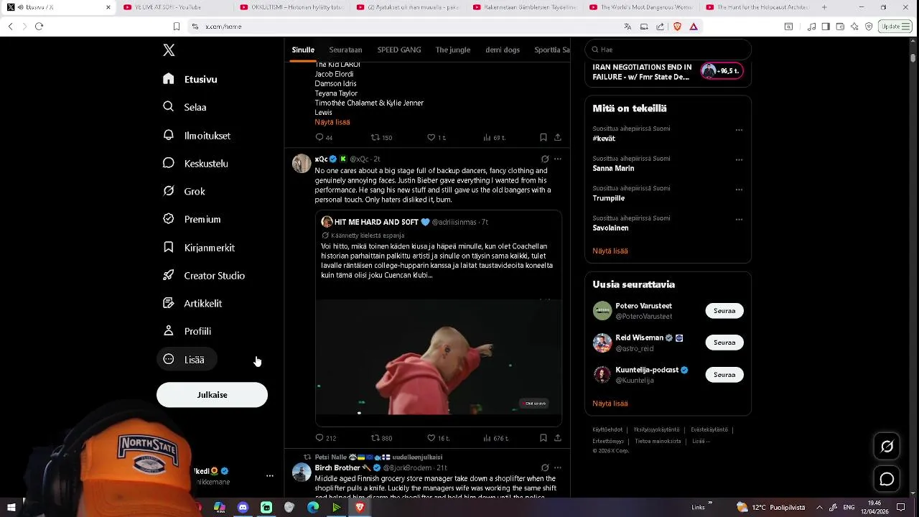This screenshot has height=517, width=919.
Task: Follow Potero Varusteet
Action: [724, 311]
